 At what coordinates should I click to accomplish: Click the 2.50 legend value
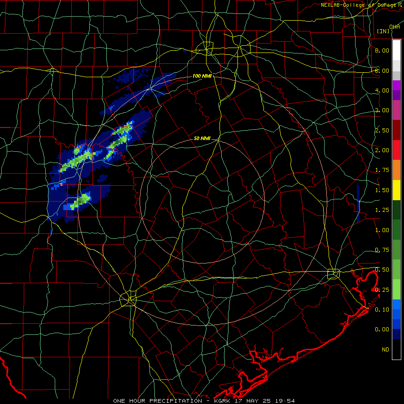click(x=382, y=130)
